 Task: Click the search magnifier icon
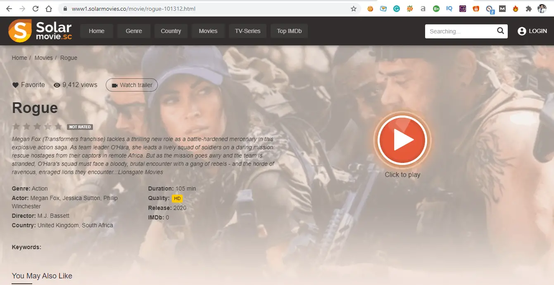500,31
